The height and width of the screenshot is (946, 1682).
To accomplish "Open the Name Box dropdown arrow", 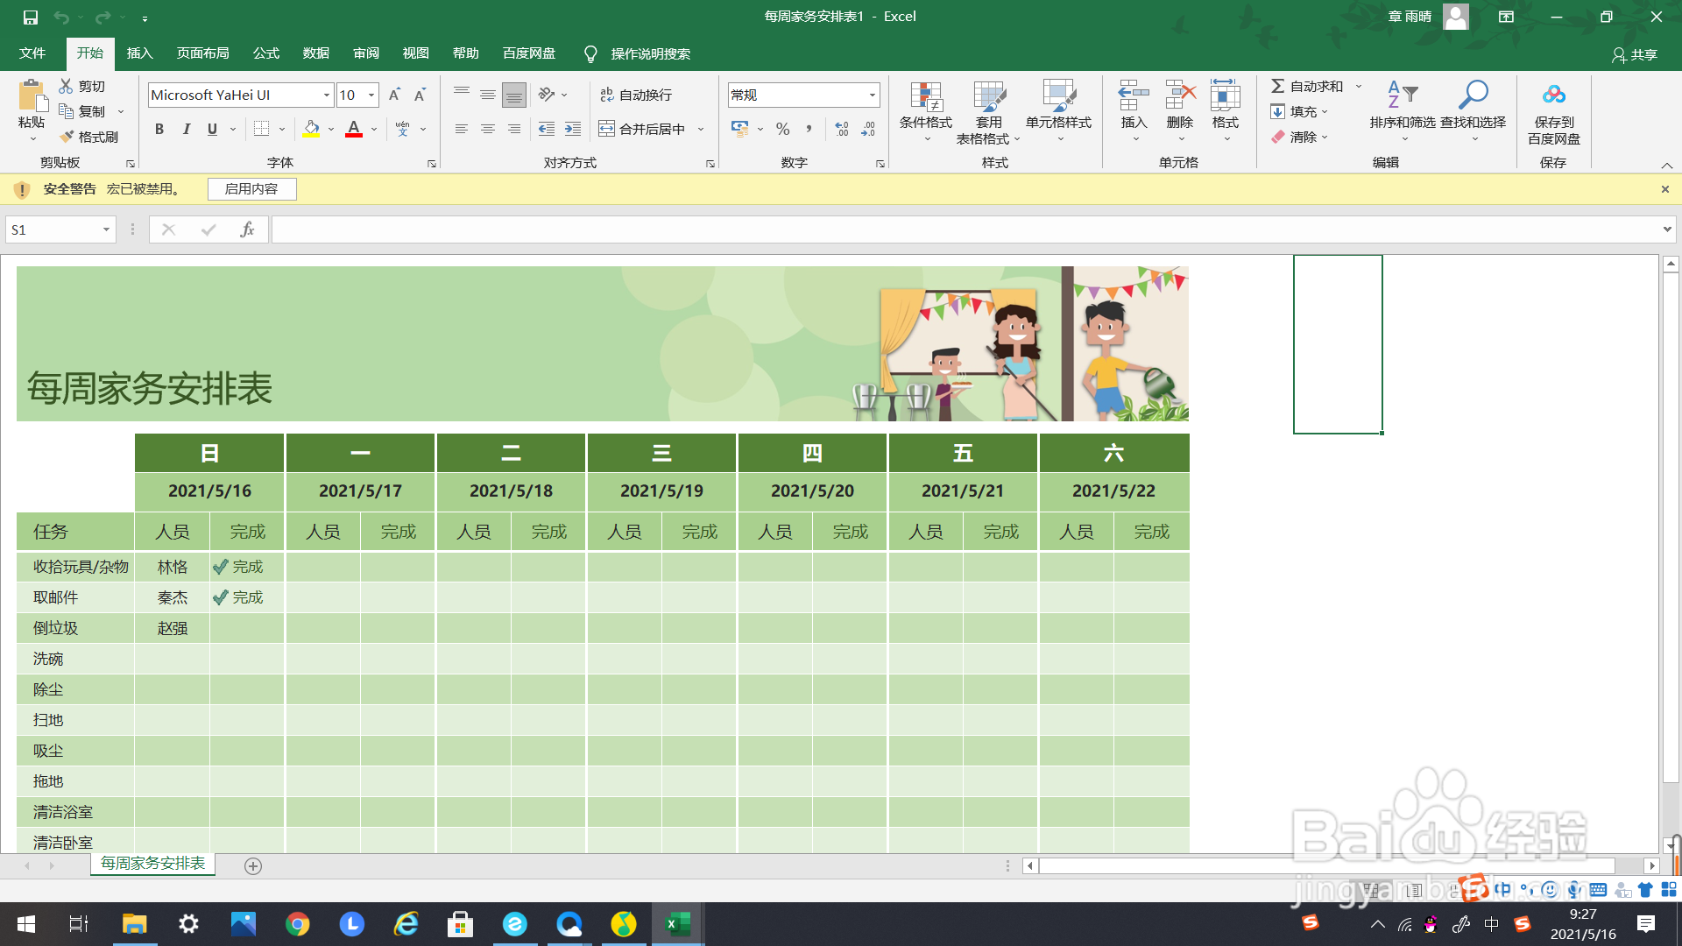I will point(106,229).
